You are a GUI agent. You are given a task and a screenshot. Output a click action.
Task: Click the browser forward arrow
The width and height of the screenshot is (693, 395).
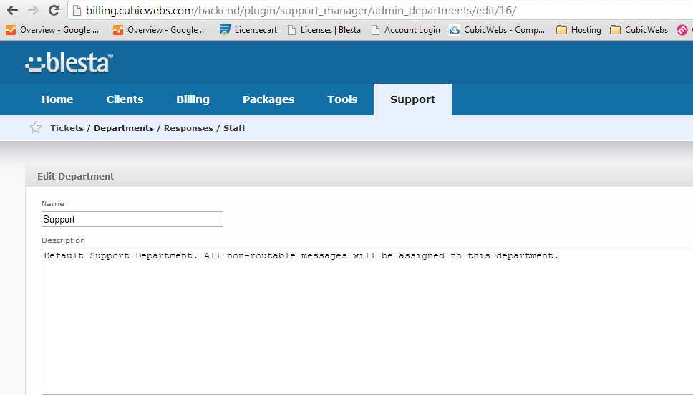tap(33, 10)
